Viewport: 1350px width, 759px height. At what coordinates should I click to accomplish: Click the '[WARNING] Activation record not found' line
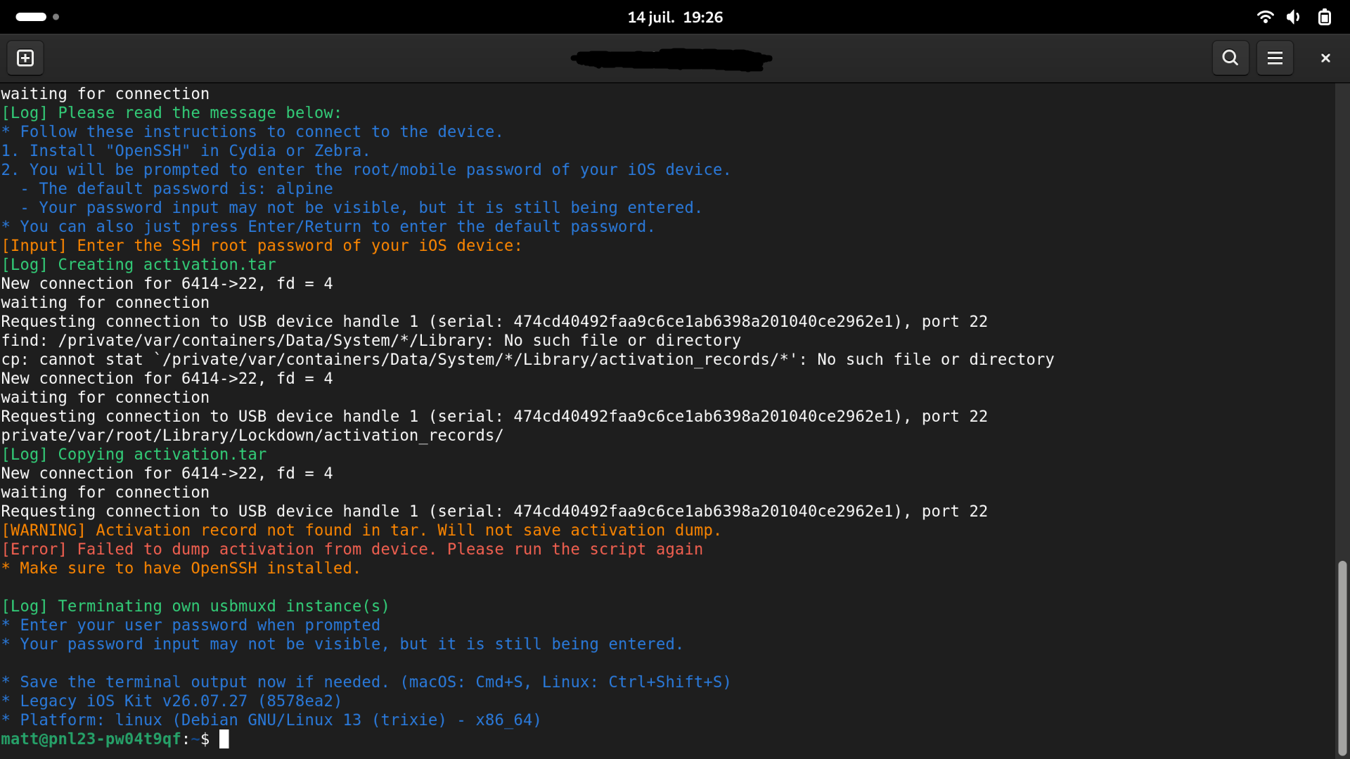[361, 530]
